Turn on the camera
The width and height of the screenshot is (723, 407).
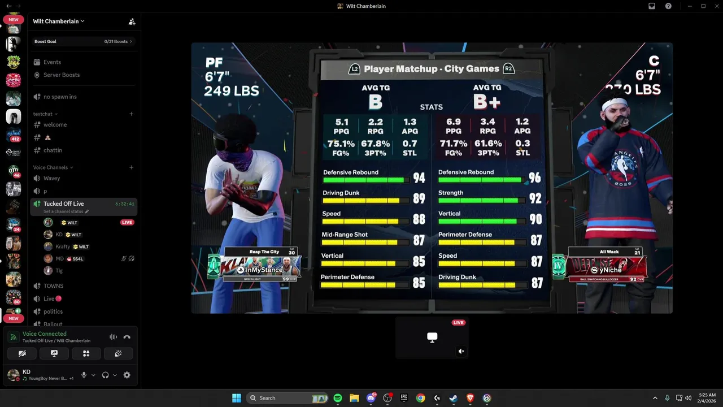(x=22, y=353)
